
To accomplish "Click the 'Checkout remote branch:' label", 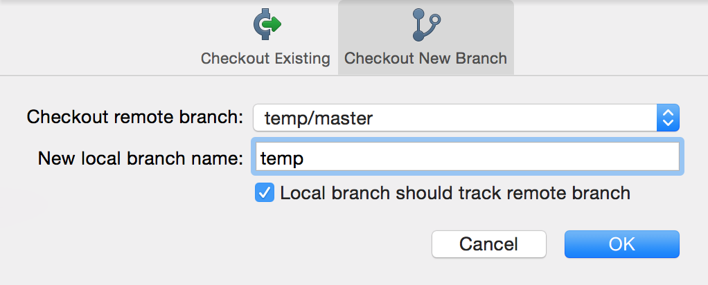I will tap(135, 117).
